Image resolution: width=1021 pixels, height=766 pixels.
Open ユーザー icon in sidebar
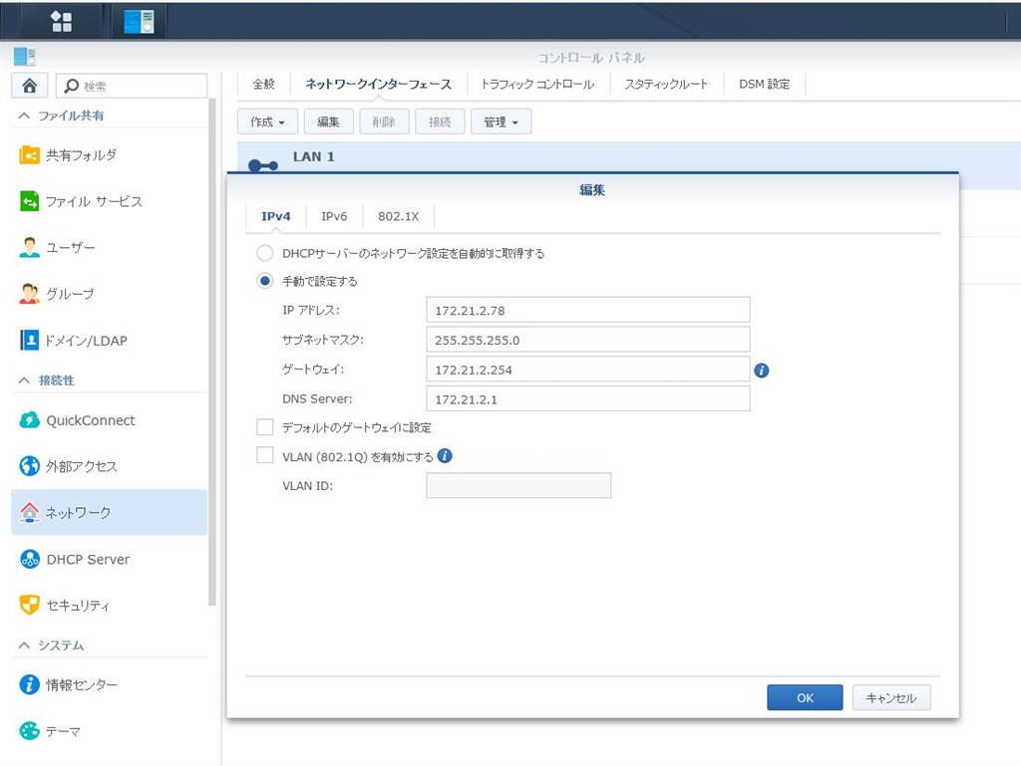29,248
